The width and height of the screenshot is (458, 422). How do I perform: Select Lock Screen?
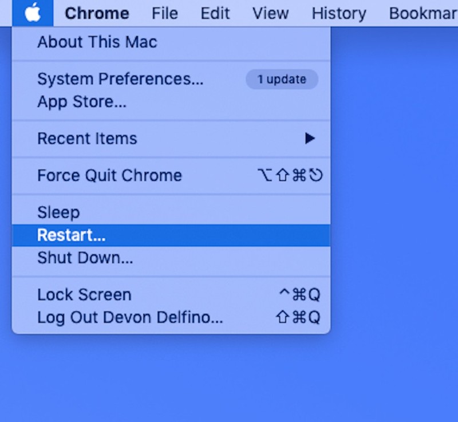tap(84, 295)
